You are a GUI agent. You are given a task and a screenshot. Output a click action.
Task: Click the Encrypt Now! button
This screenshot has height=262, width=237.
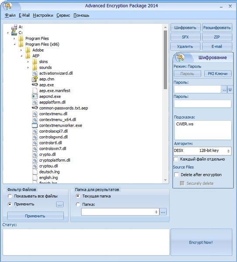tap(201, 242)
